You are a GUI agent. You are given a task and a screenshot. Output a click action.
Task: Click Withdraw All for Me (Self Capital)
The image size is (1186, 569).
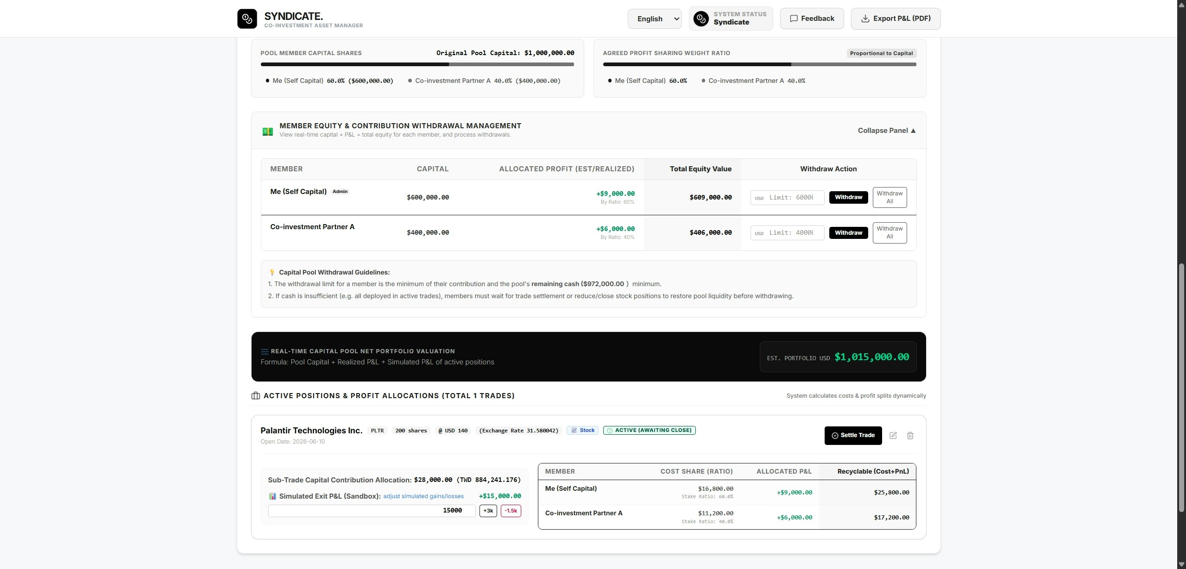point(889,197)
